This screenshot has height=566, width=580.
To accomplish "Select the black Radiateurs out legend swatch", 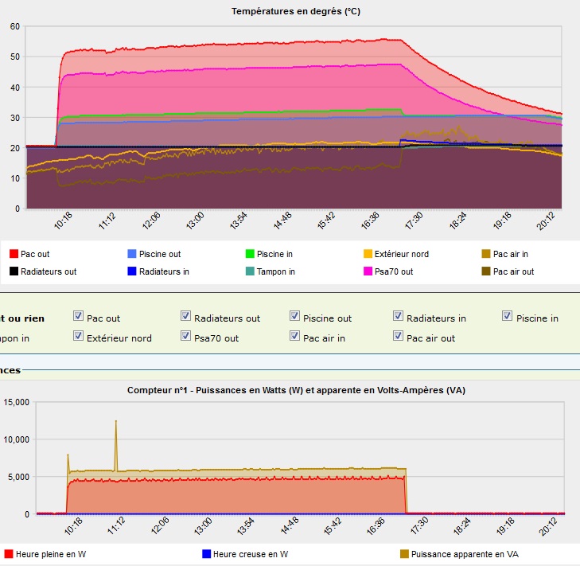I will pos(13,271).
